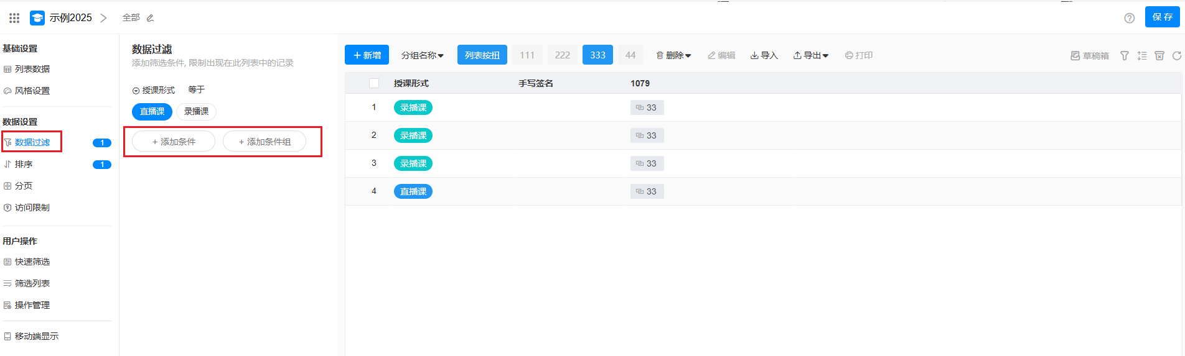Click the 添加条件 button
The image size is (1185, 356).
coord(174,142)
